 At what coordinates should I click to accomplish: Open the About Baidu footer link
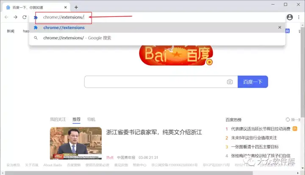[53, 165]
